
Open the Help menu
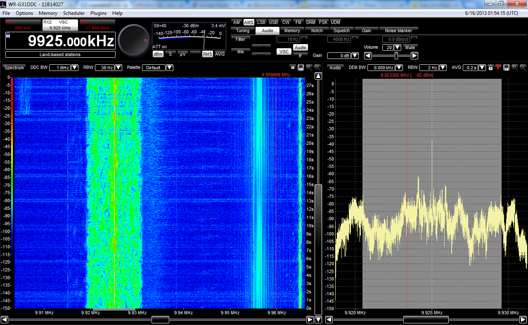[x=117, y=13]
